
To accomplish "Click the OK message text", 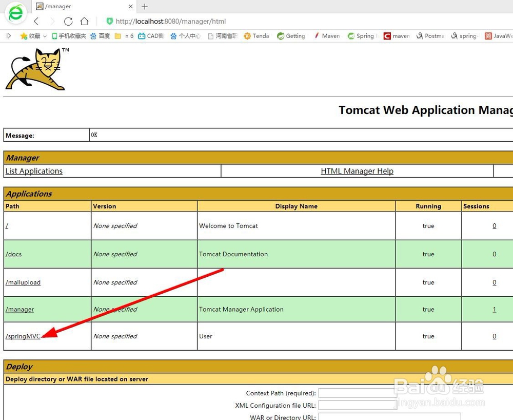I will (94, 135).
